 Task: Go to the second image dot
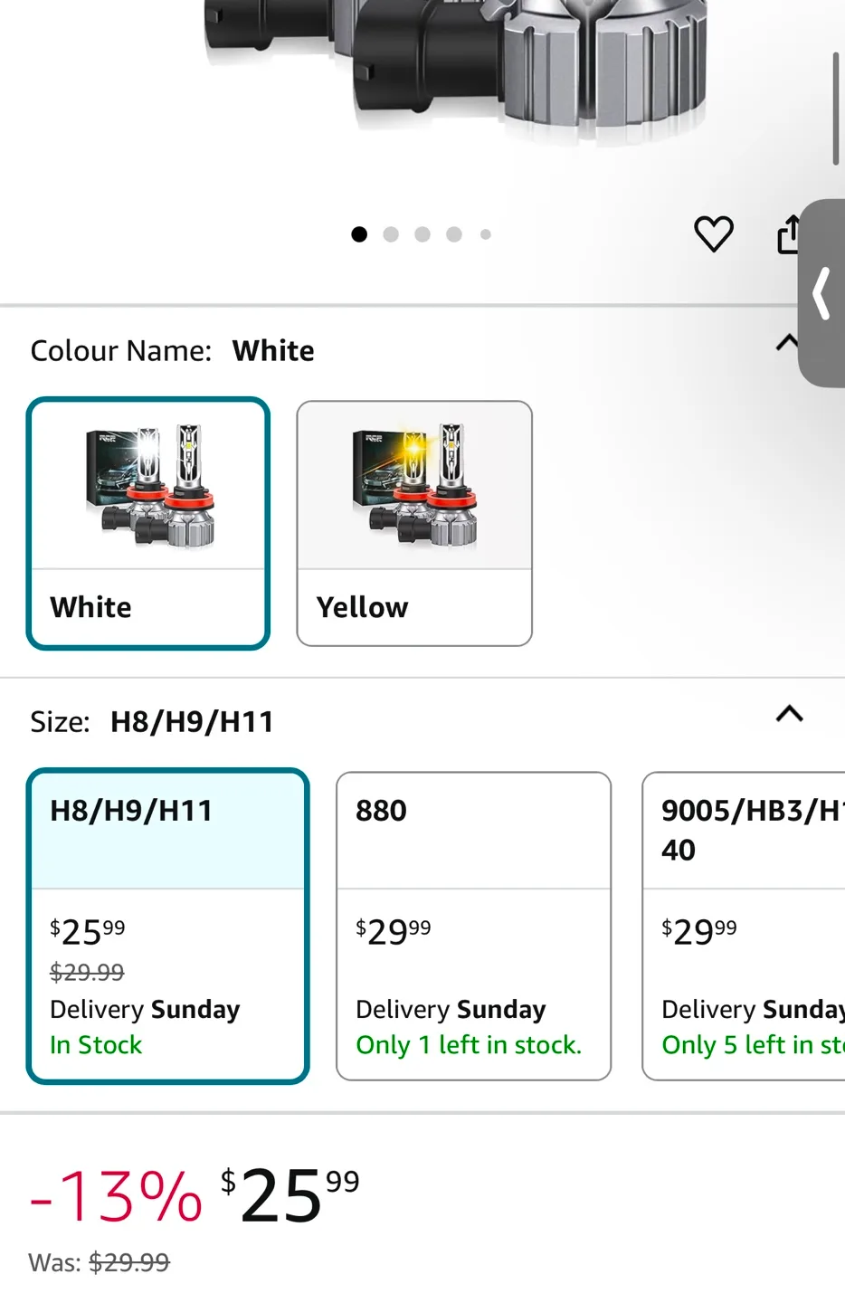point(391,234)
